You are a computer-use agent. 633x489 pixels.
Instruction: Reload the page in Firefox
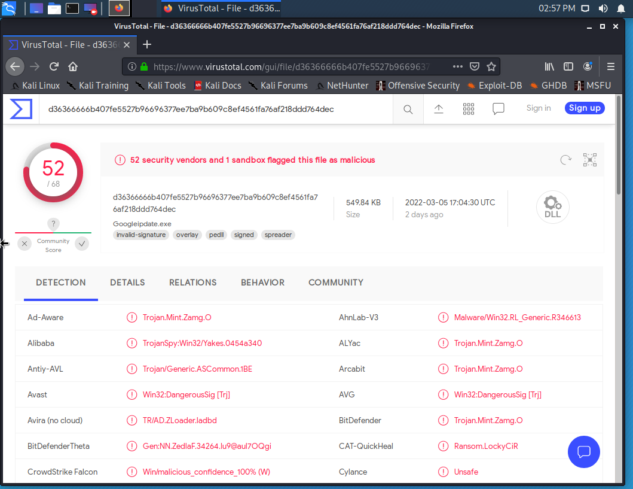[x=54, y=66]
